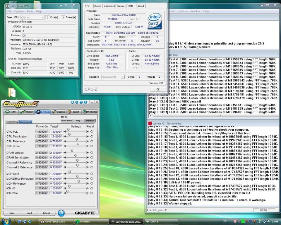The width and height of the screenshot is (281, 225).
Task: Click the blue Set button in EasyTune6
Action: tap(61, 213)
